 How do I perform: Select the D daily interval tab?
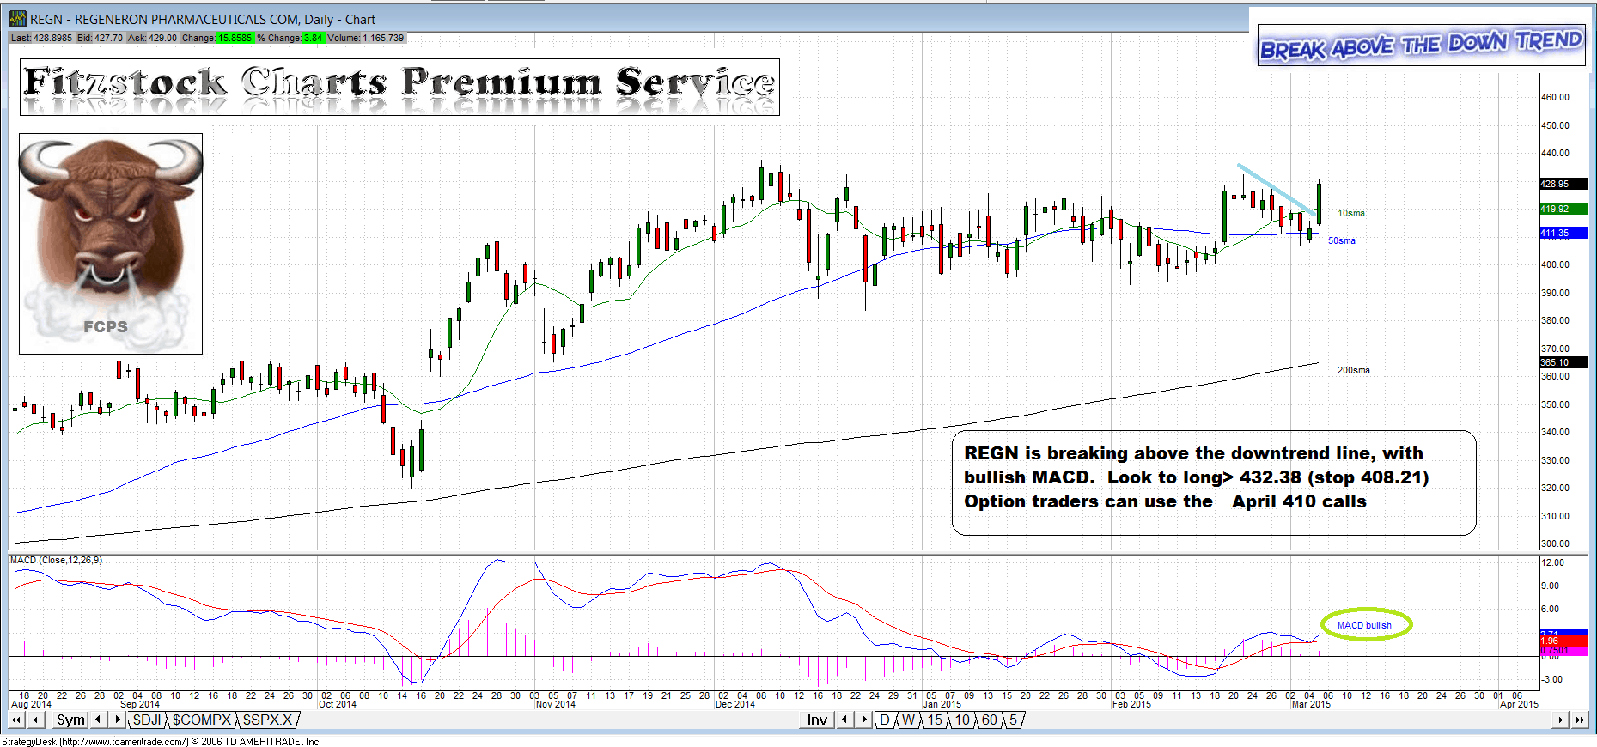[884, 720]
